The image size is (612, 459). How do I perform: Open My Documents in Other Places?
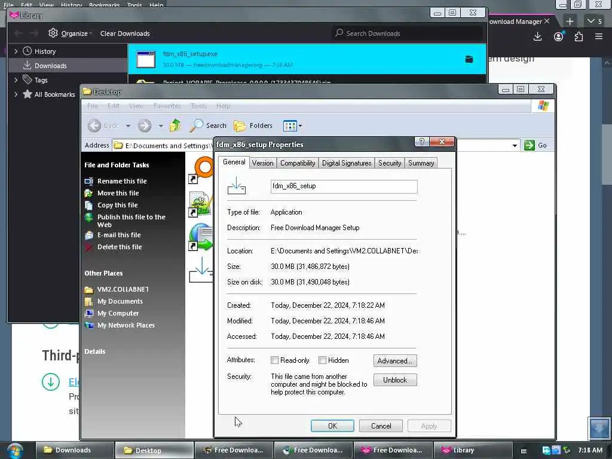coord(120,301)
